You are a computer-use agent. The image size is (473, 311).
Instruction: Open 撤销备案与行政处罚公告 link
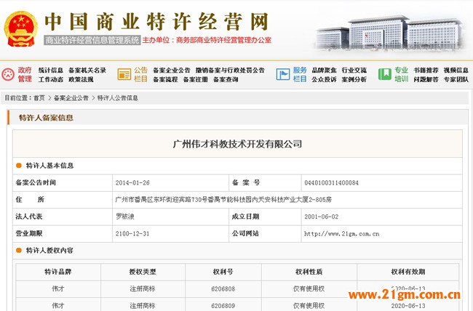pyautogui.click(x=231, y=70)
